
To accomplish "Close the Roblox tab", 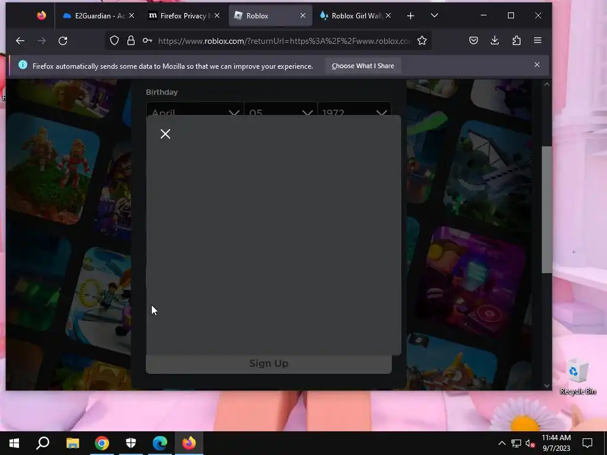I will coord(303,15).
